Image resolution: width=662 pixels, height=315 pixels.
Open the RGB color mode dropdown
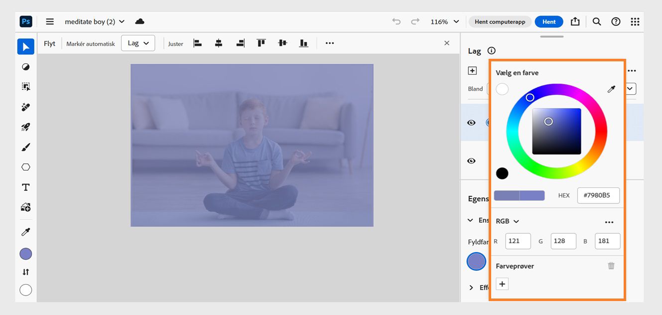point(507,221)
